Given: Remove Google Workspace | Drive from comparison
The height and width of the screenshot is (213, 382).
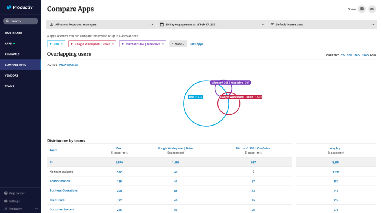Looking at the screenshot, I should (x=113, y=44).
